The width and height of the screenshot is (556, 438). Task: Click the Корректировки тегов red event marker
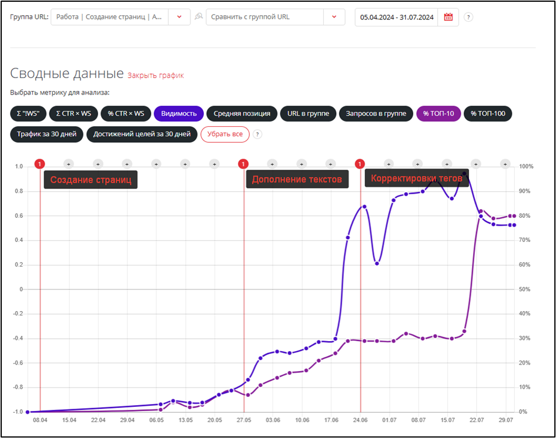click(x=360, y=164)
